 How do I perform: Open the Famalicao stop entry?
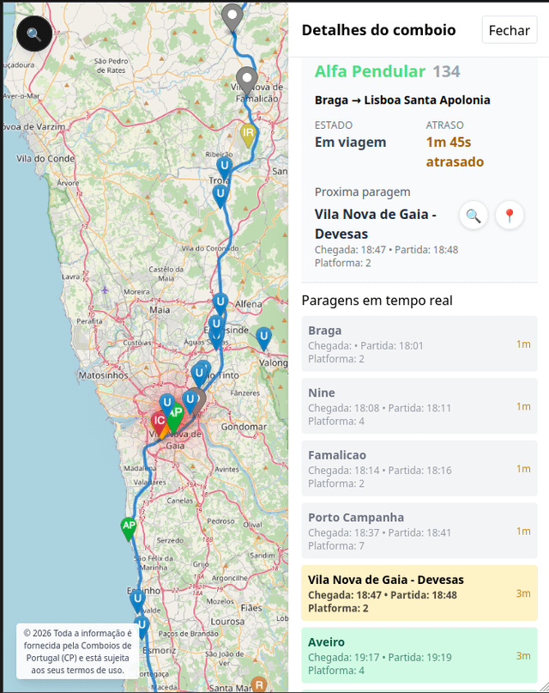419,469
